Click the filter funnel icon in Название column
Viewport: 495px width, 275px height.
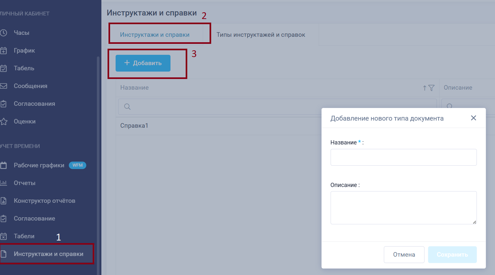(431, 88)
